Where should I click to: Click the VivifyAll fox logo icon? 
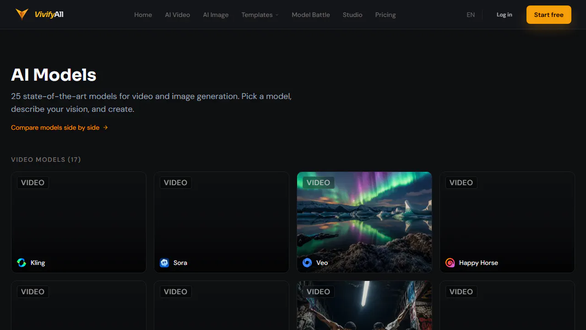pyautogui.click(x=22, y=14)
